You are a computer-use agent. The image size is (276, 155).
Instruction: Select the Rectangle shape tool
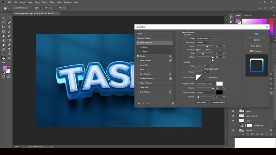coord(9,54)
